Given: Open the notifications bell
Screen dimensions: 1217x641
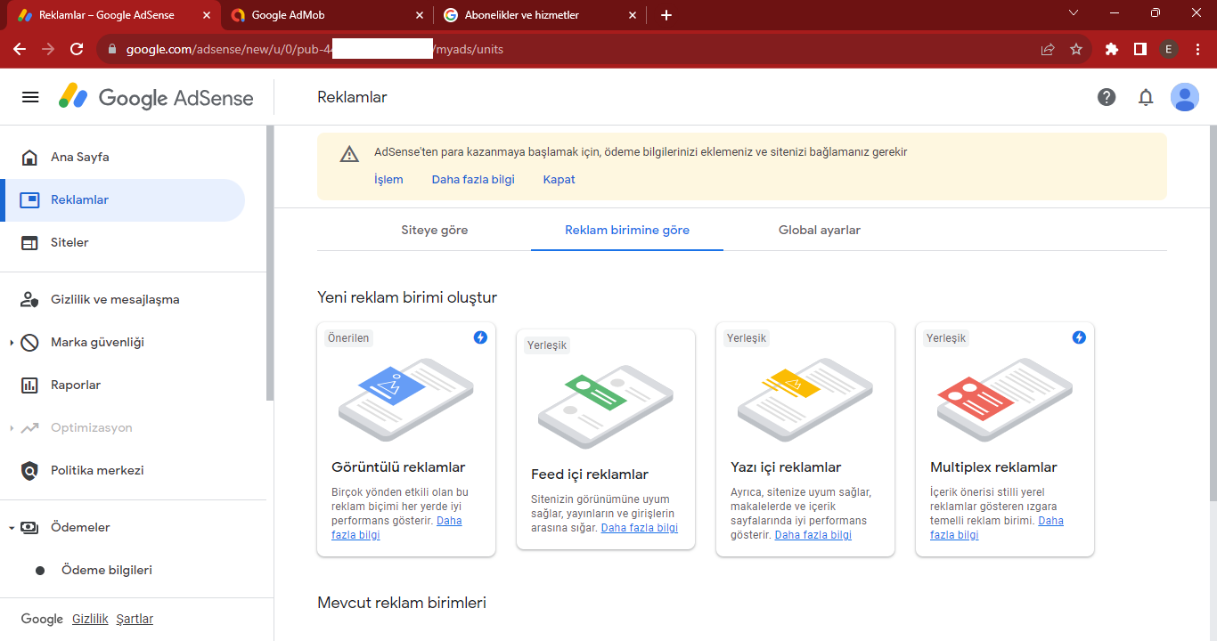Looking at the screenshot, I should [x=1146, y=97].
